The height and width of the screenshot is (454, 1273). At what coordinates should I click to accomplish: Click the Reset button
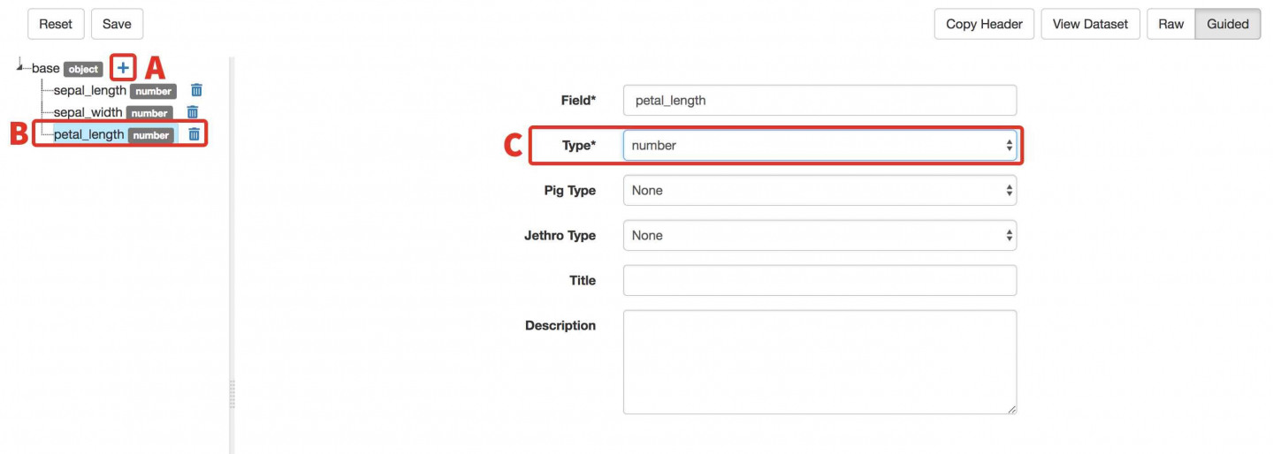tap(56, 24)
